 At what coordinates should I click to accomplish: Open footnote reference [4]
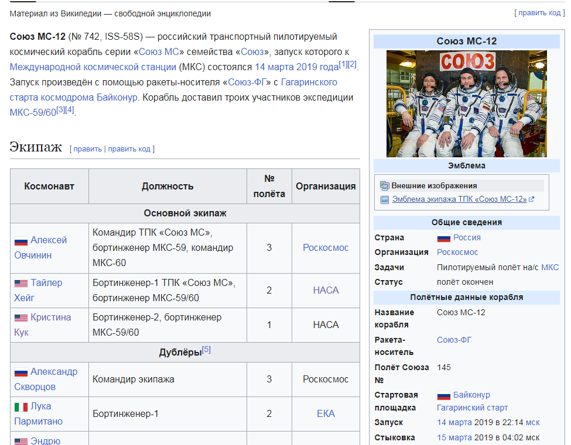pyautogui.click(x=69, y=109)
